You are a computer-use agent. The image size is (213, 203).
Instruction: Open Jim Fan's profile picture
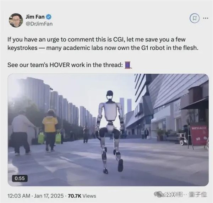click(x=16, y=20)
